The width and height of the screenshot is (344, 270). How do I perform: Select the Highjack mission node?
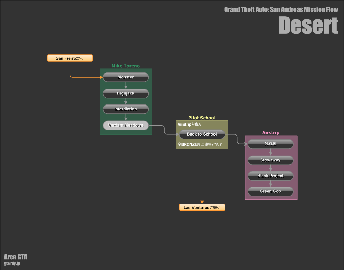126,93
